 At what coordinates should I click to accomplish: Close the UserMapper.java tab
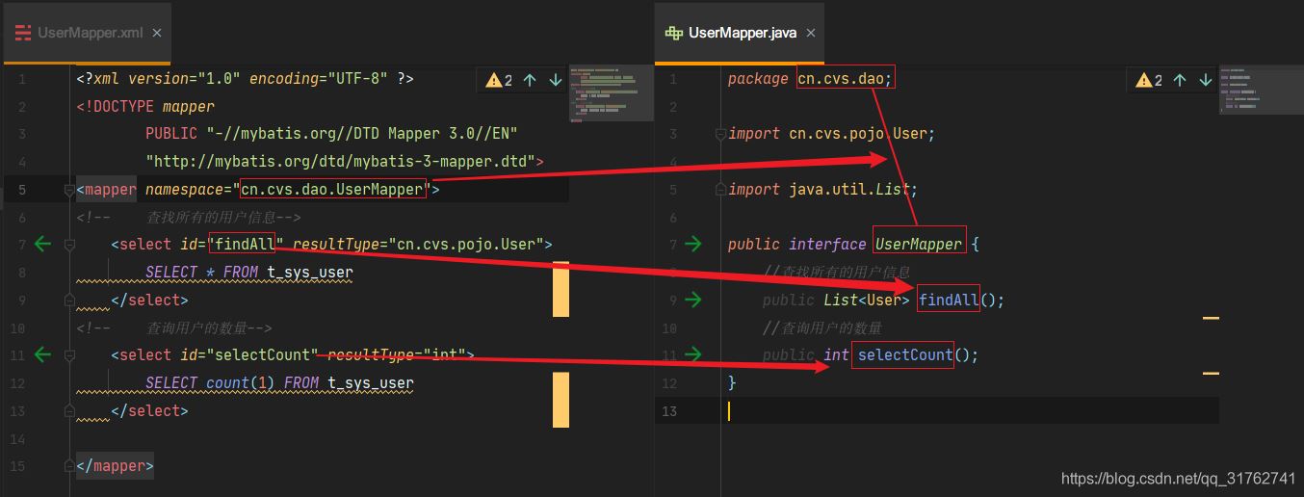pyautogui.click(x=810, y=33)
